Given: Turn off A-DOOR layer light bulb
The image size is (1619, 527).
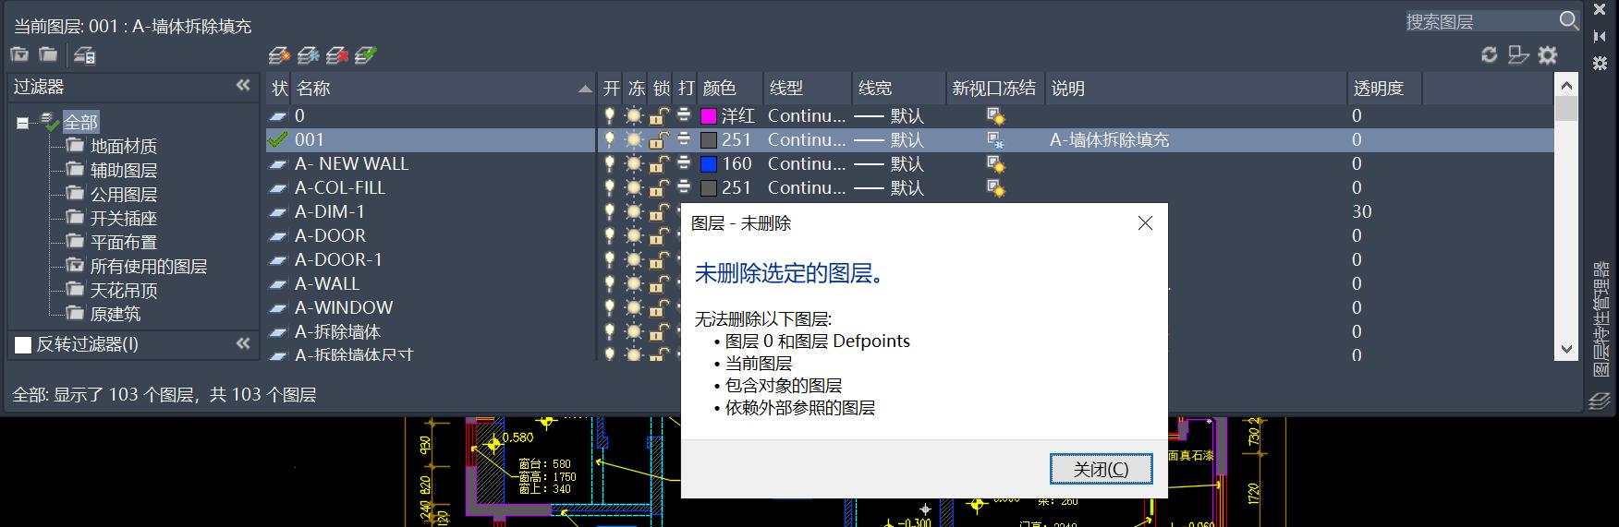Looking at the screenshot, I should pos(609,235).
